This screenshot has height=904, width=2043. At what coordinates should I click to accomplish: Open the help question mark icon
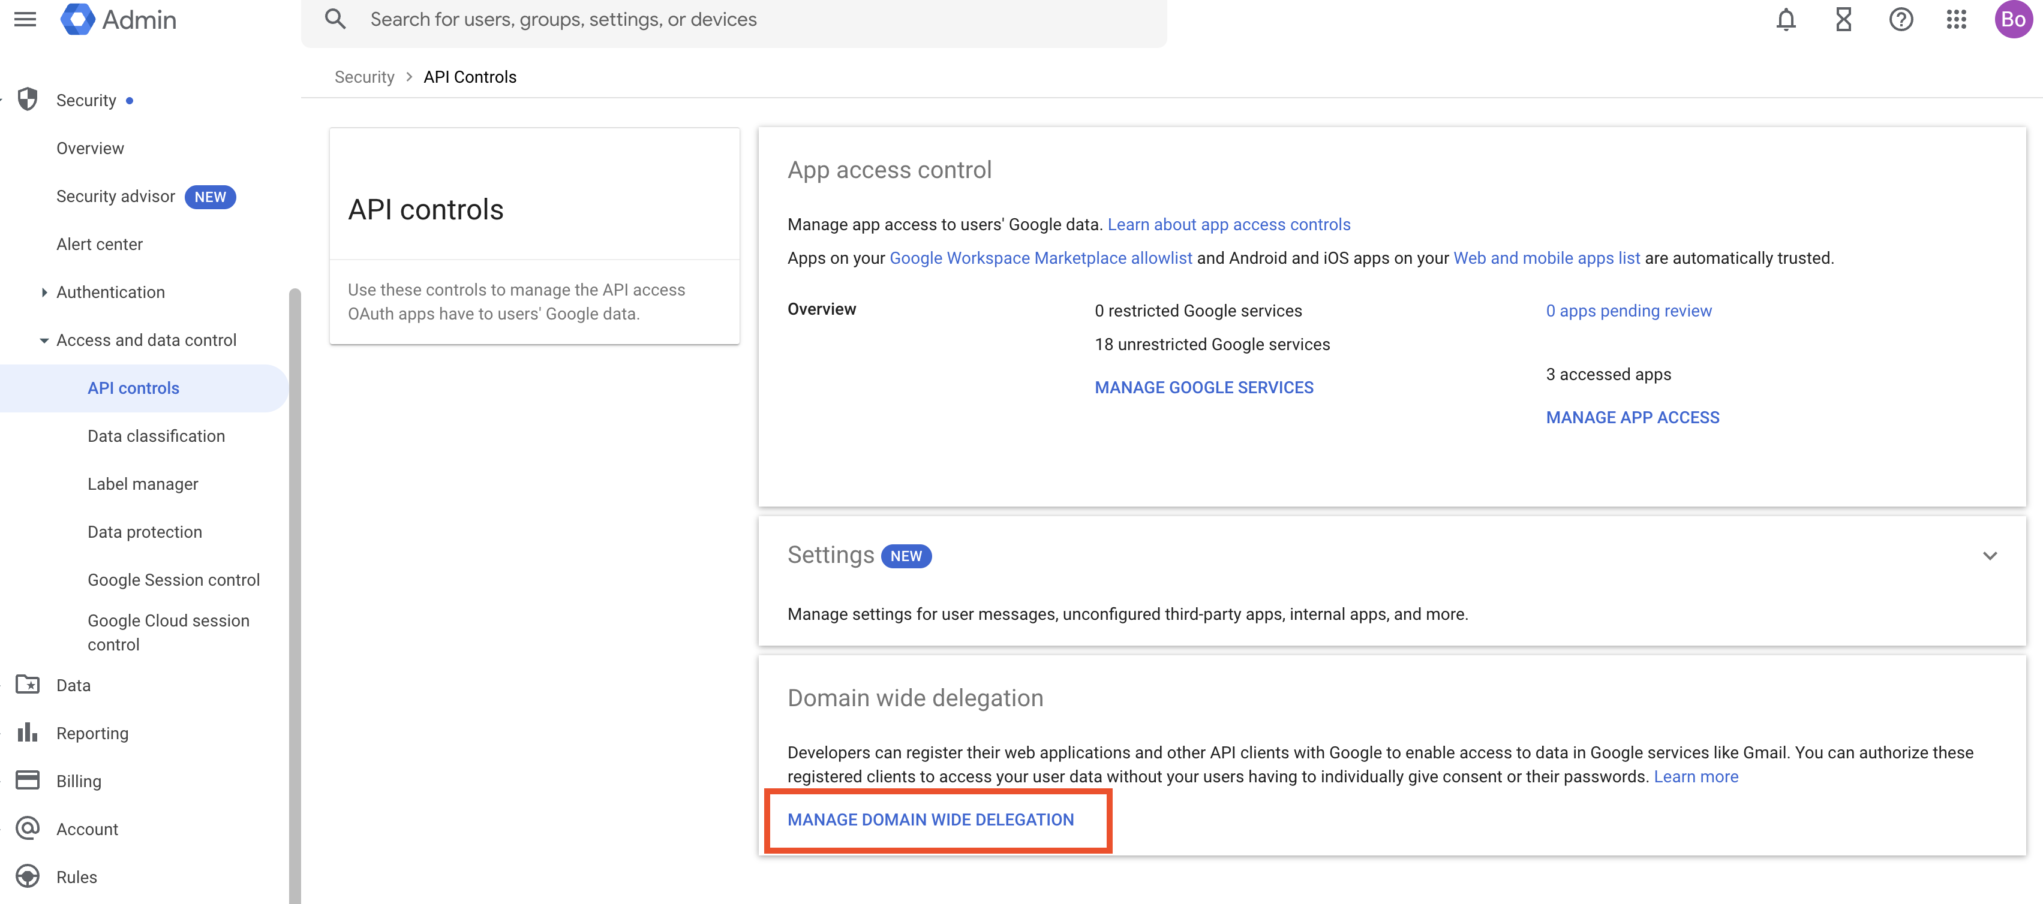[1900, 19]
